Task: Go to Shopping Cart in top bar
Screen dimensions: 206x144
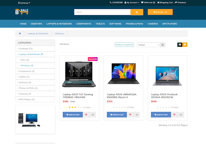Action: coord(165,3)
